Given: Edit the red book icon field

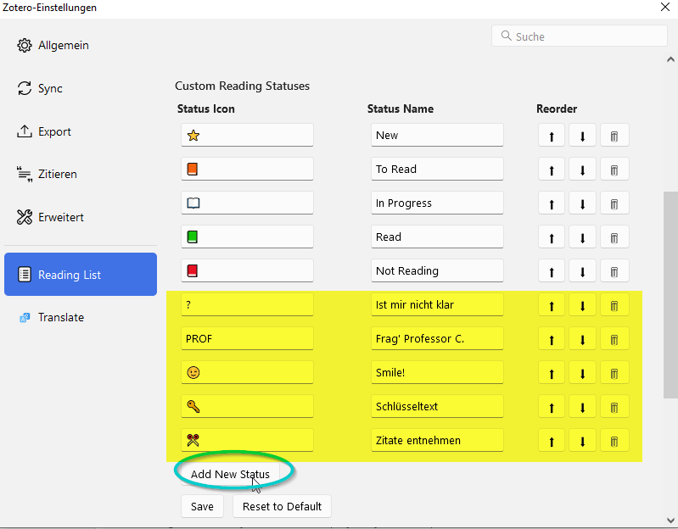Looking at the screenshot, I should tap(247, 270).
